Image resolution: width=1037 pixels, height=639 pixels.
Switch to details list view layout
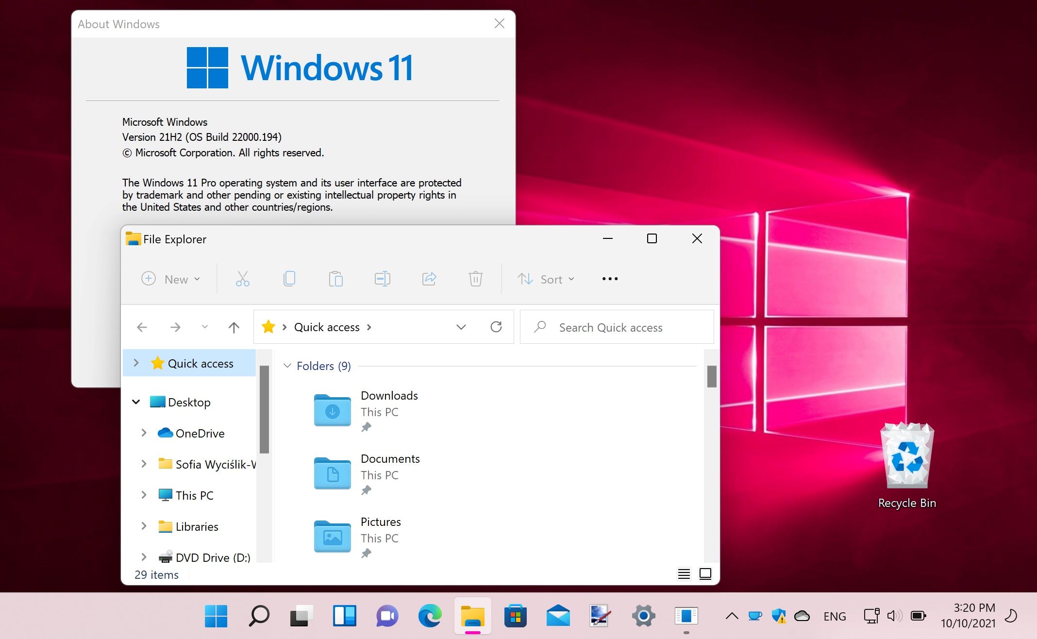684,574
